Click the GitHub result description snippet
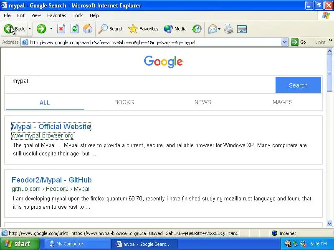Viewport: 334px width, 250px height. click(x=162, y=203)
